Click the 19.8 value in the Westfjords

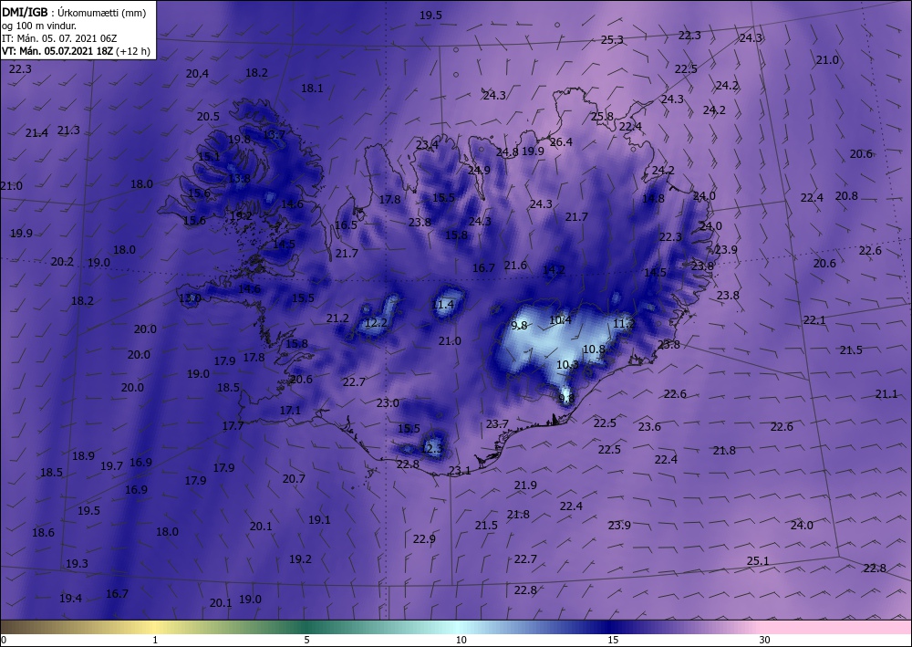239,139
